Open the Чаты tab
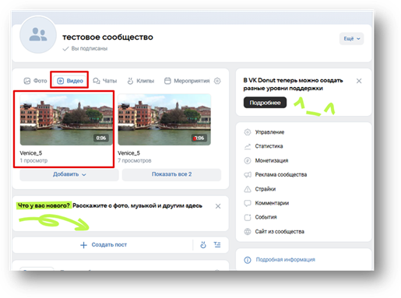This screenshot has width=401, height=298. [x=105, y=81]
